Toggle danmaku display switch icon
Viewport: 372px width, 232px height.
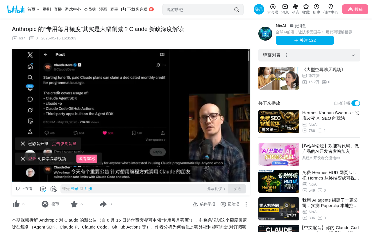[43, 189]
